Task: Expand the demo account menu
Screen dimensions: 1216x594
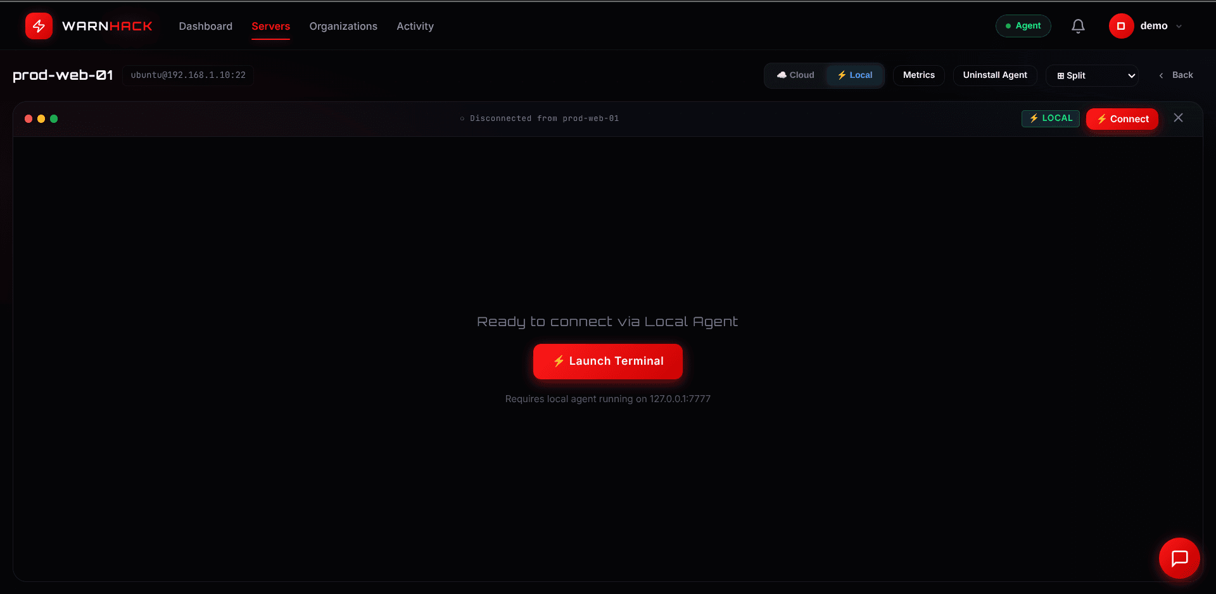Action: coord(1179,27)
